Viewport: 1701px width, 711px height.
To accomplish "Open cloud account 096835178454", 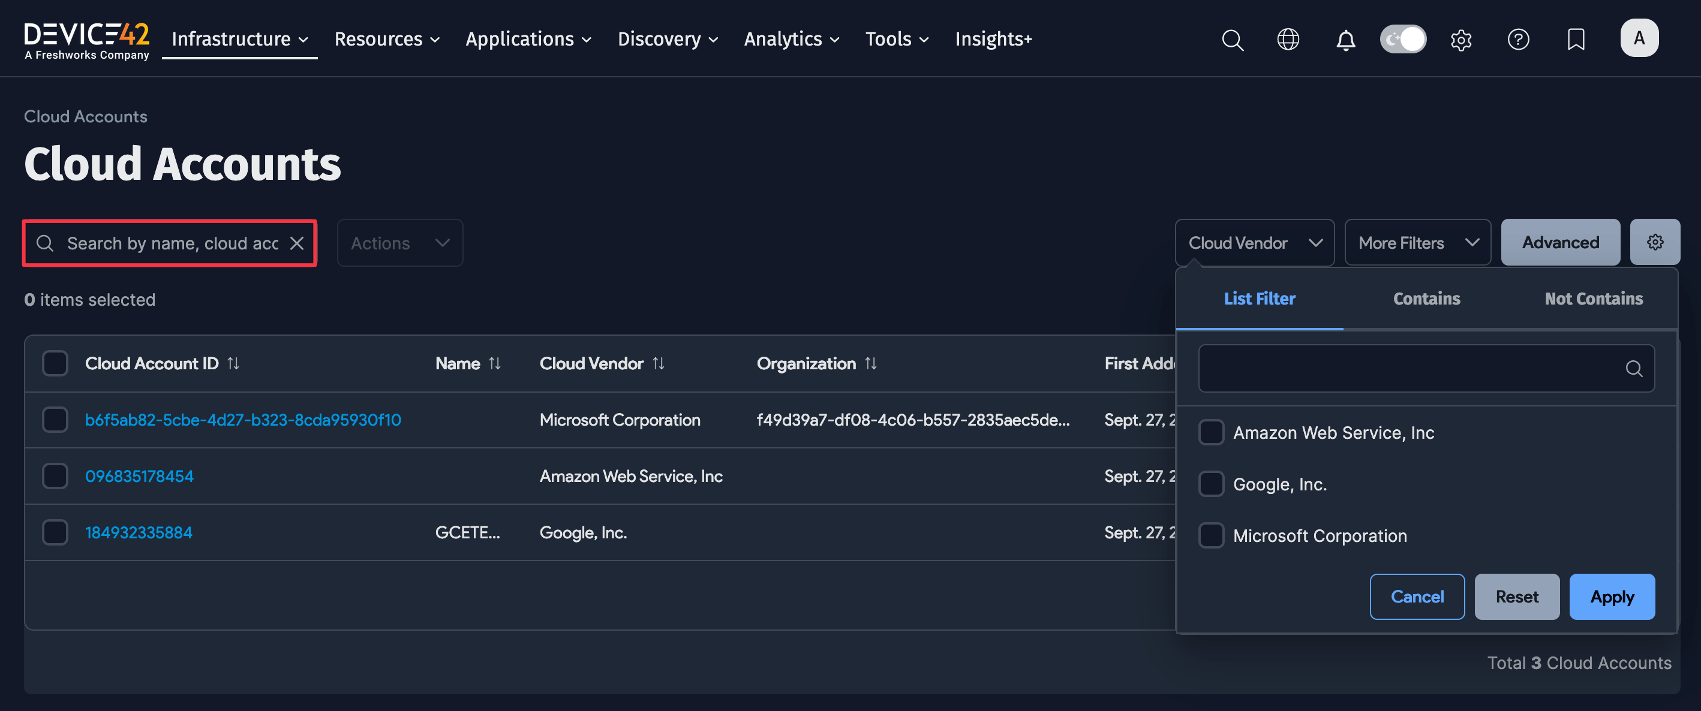I will tap(139, 475).
